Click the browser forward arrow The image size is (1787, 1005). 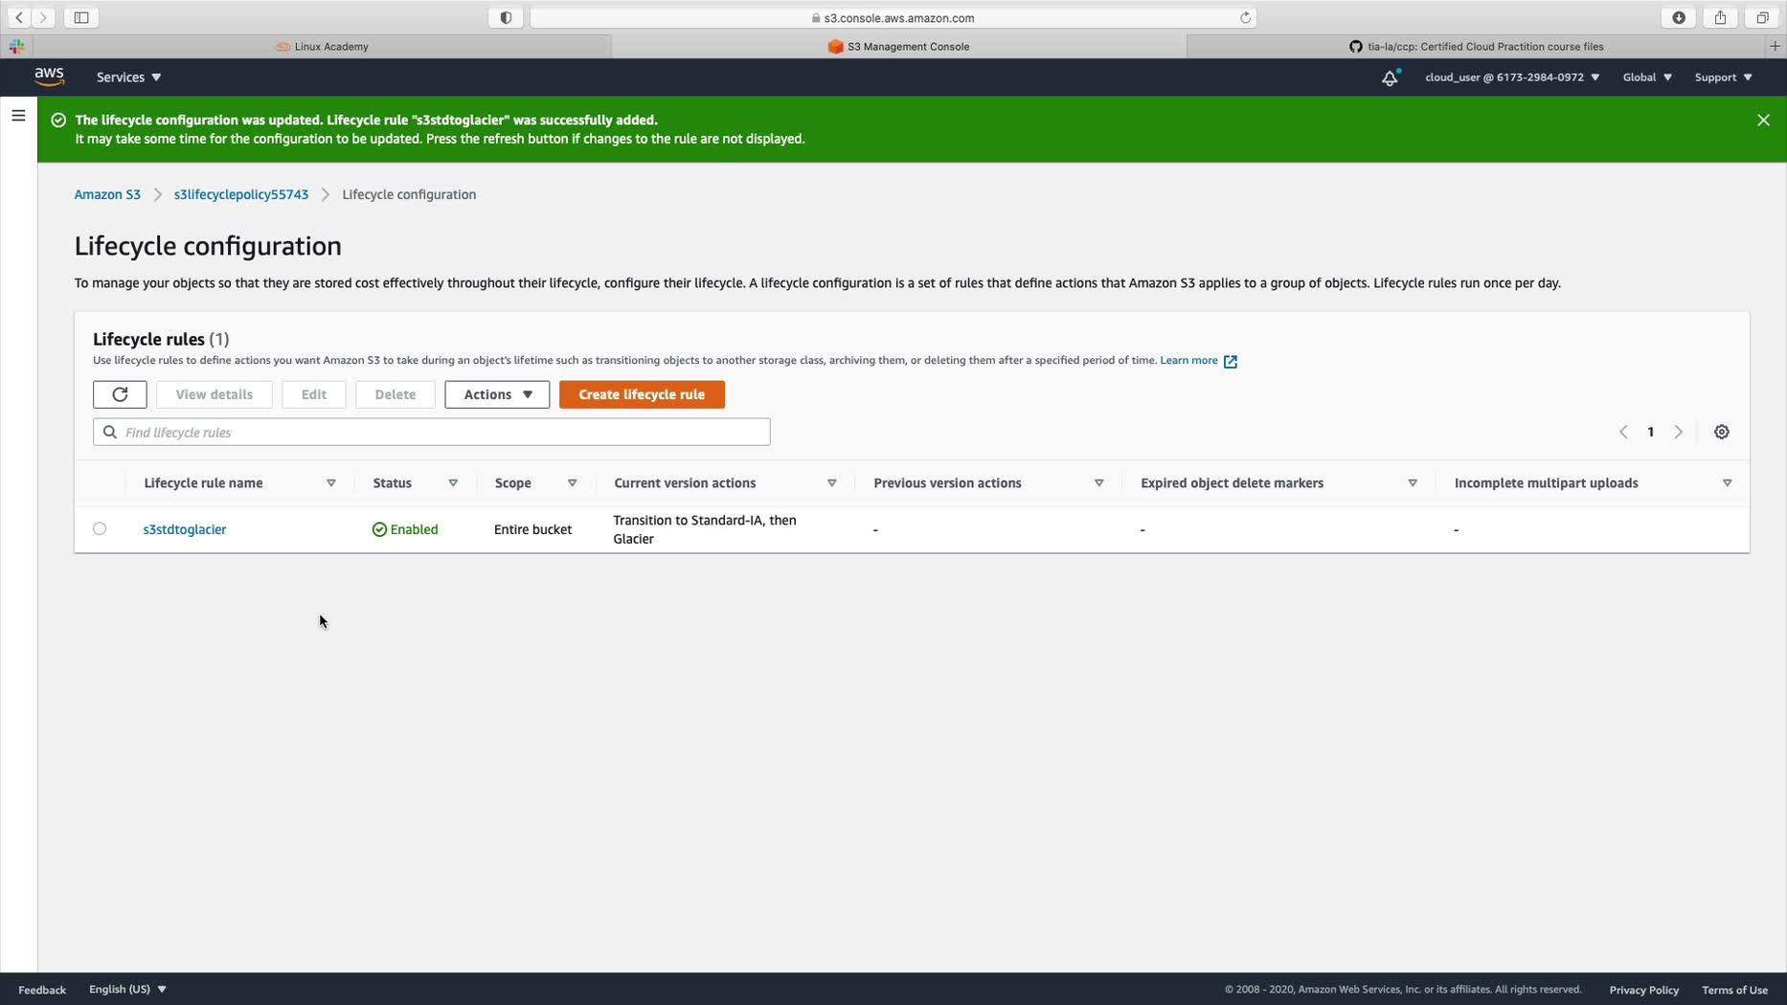coord(43,17)
